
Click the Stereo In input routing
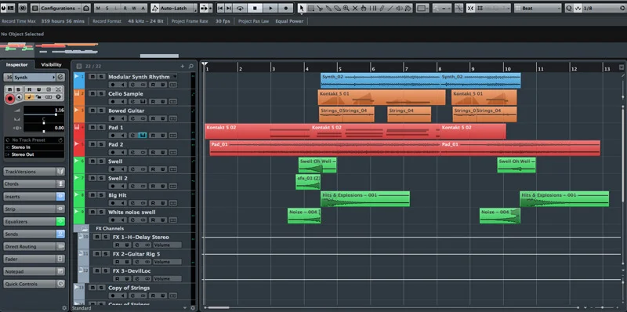point(34,147)
